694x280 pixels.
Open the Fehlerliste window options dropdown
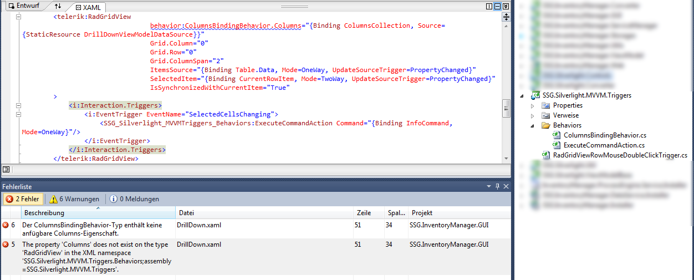coord(489,186)
